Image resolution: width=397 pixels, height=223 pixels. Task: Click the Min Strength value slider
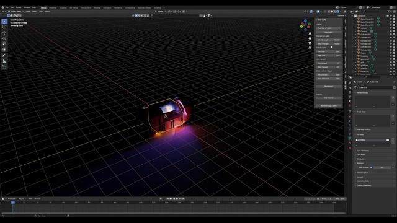[328, 40]
